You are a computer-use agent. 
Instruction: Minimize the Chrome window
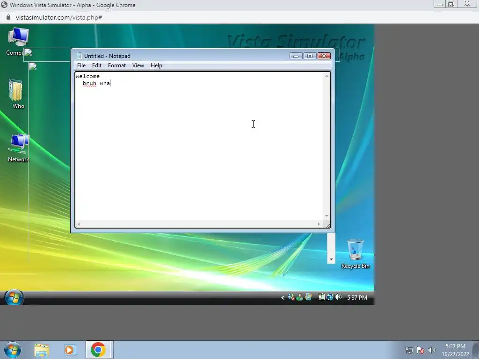click(x=440, y=5)
